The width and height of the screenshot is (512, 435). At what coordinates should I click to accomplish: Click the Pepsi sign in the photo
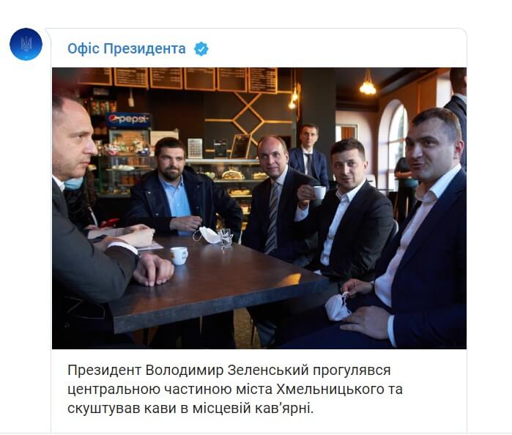click(128, 119)
